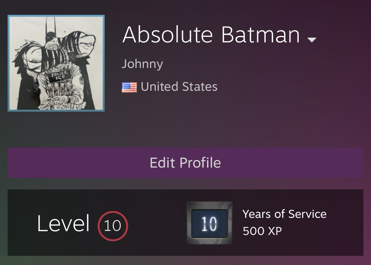This screenshot has width=371, height=265.
Task: Open the Batman profile avatar image
Action: tap(56, 63)
